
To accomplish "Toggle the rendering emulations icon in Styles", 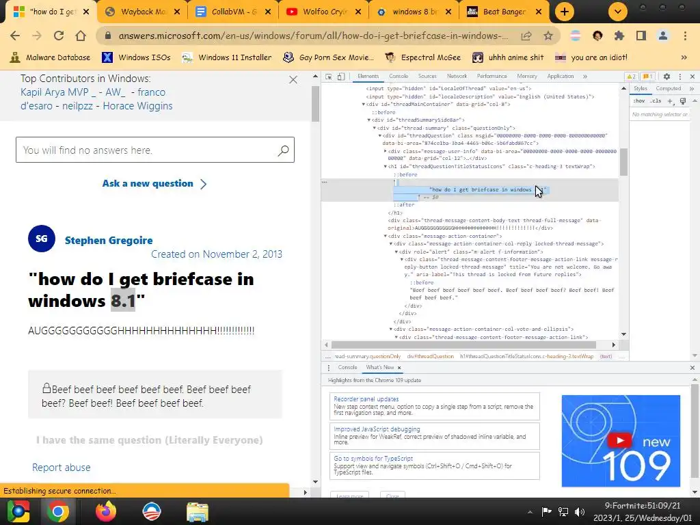I will 683,101.
